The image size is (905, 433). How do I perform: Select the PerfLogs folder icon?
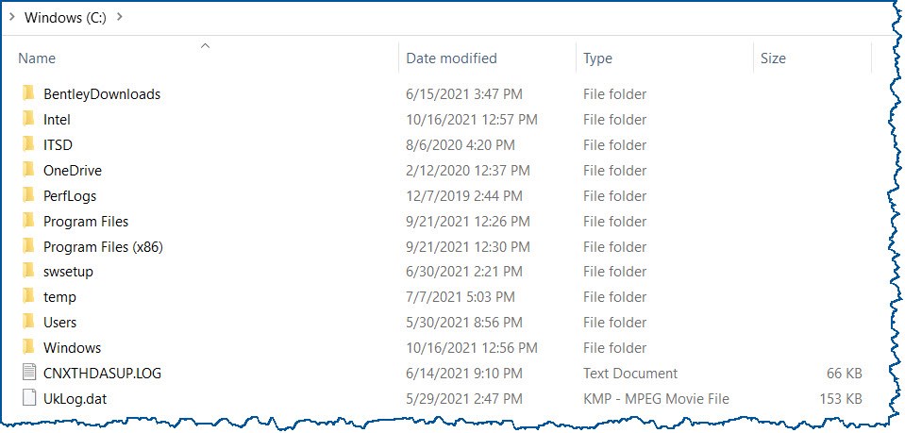click(28, 195)
